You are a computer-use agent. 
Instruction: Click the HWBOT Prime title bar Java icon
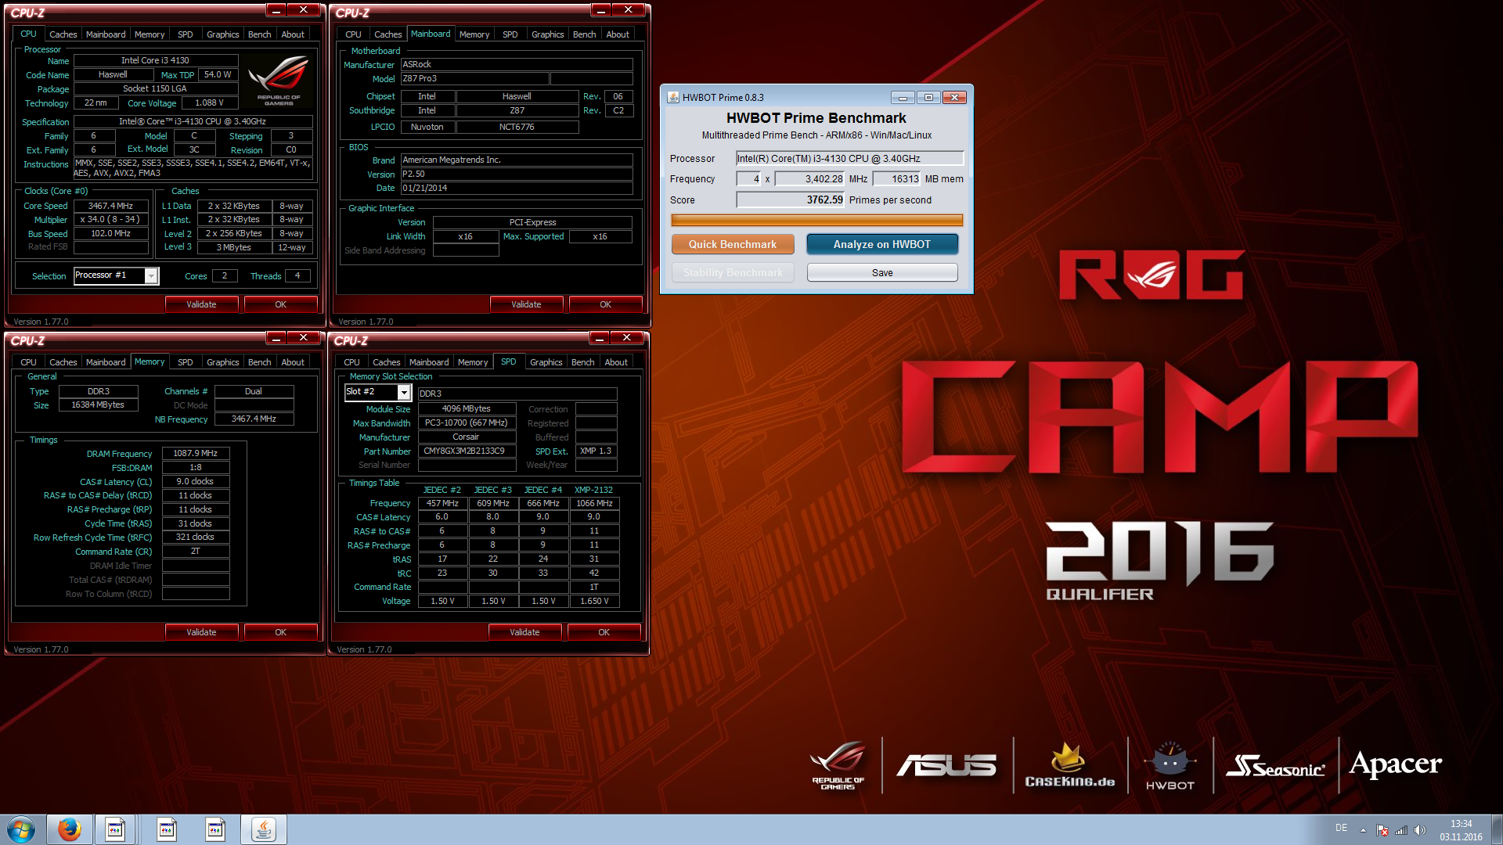click(673, 97)
